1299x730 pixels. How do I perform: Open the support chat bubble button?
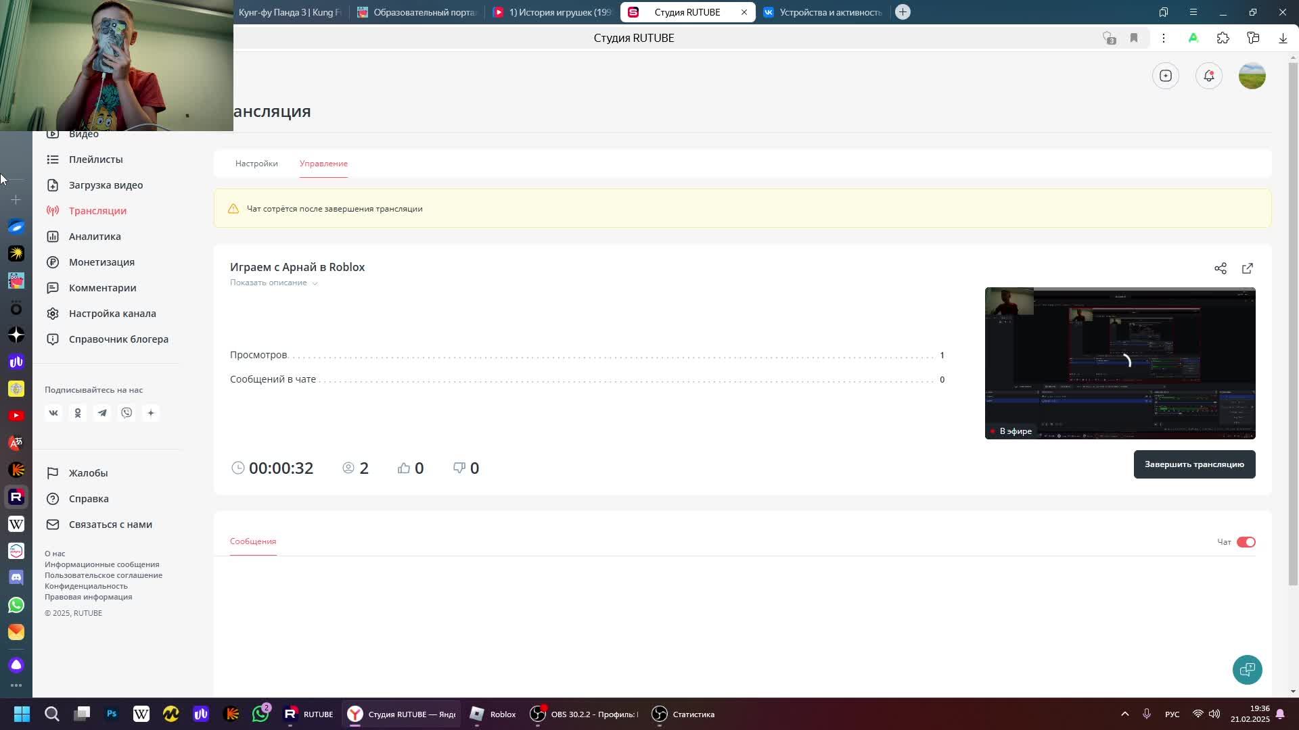[1247, 670]
